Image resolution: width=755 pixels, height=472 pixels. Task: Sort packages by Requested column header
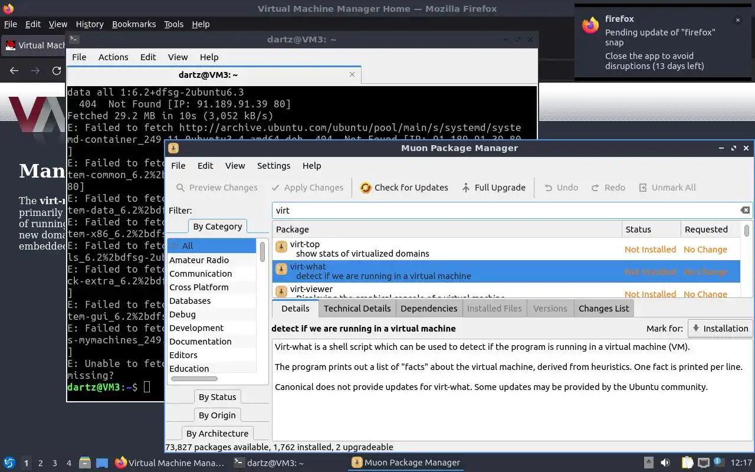coord(710,230)
